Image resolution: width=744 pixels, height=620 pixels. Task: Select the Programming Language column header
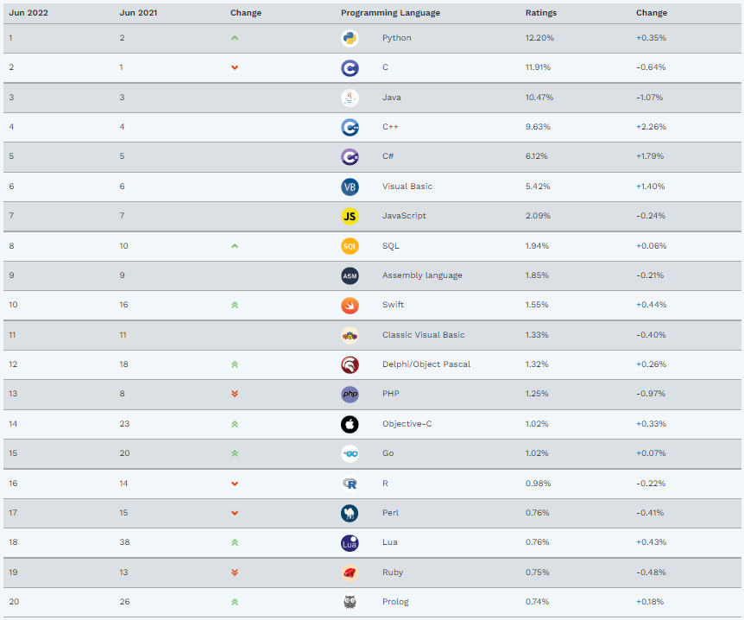pyautogui.click(x=390, y=13)
